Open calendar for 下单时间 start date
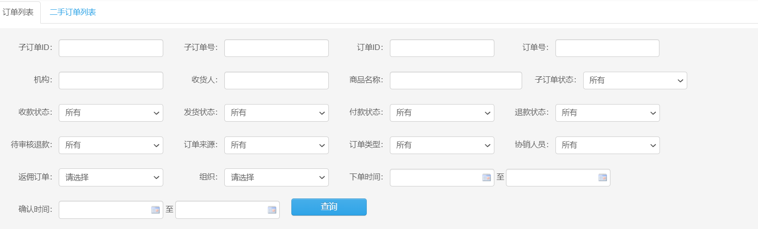 point(487,178)
